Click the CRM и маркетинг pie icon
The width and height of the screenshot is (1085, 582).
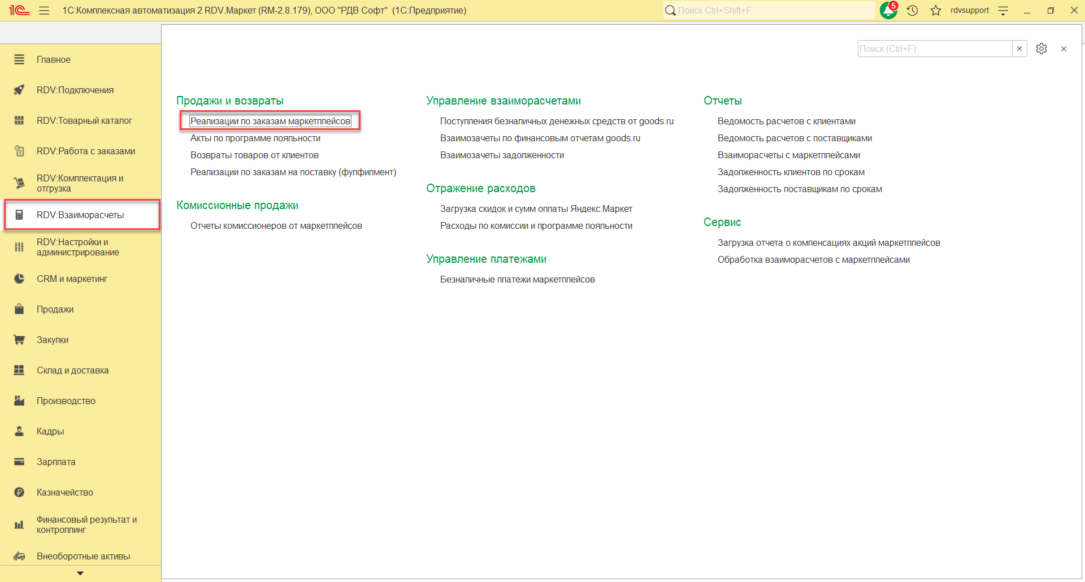pos(19,279)
